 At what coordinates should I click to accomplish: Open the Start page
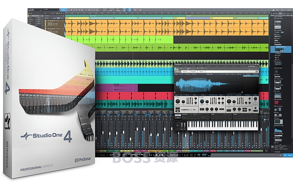(x=277, y=10)
